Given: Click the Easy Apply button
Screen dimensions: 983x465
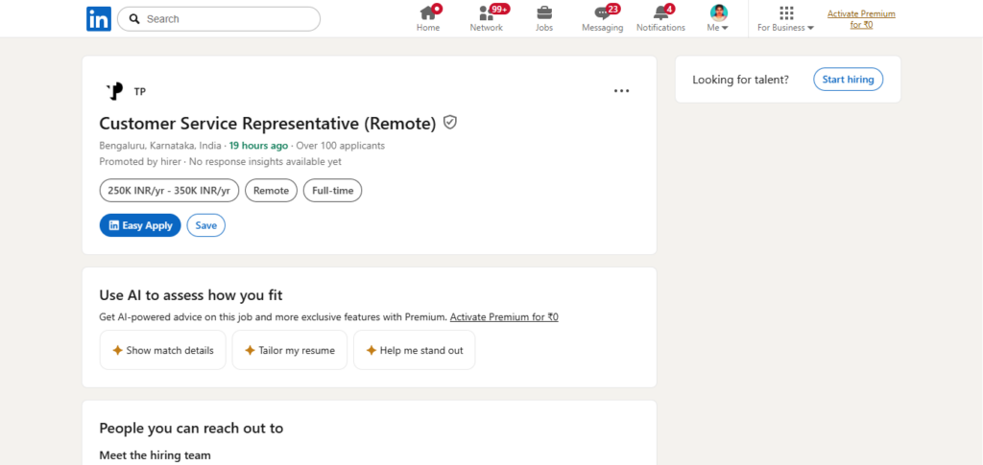Looking at the screenshot, I should pyautogui.click(x=140, y=225).
